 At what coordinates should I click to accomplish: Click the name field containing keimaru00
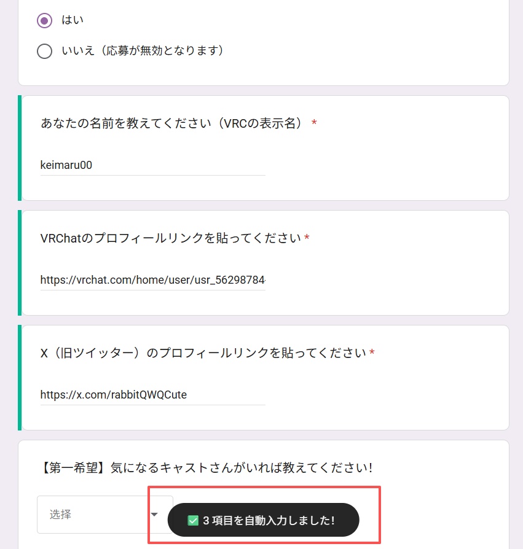tap(152, 165)
